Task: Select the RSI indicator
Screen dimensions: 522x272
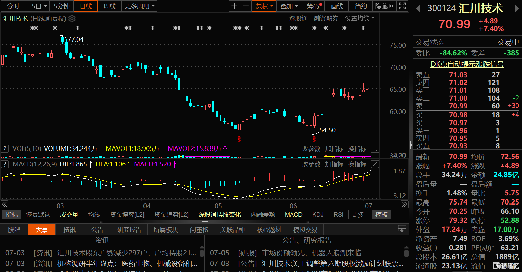Action: pos(338,214)
